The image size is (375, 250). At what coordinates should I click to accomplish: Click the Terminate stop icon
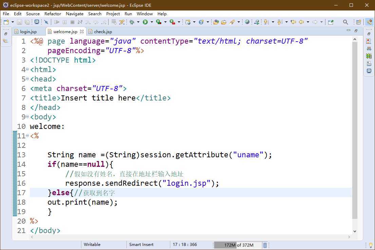click(73, 22)
